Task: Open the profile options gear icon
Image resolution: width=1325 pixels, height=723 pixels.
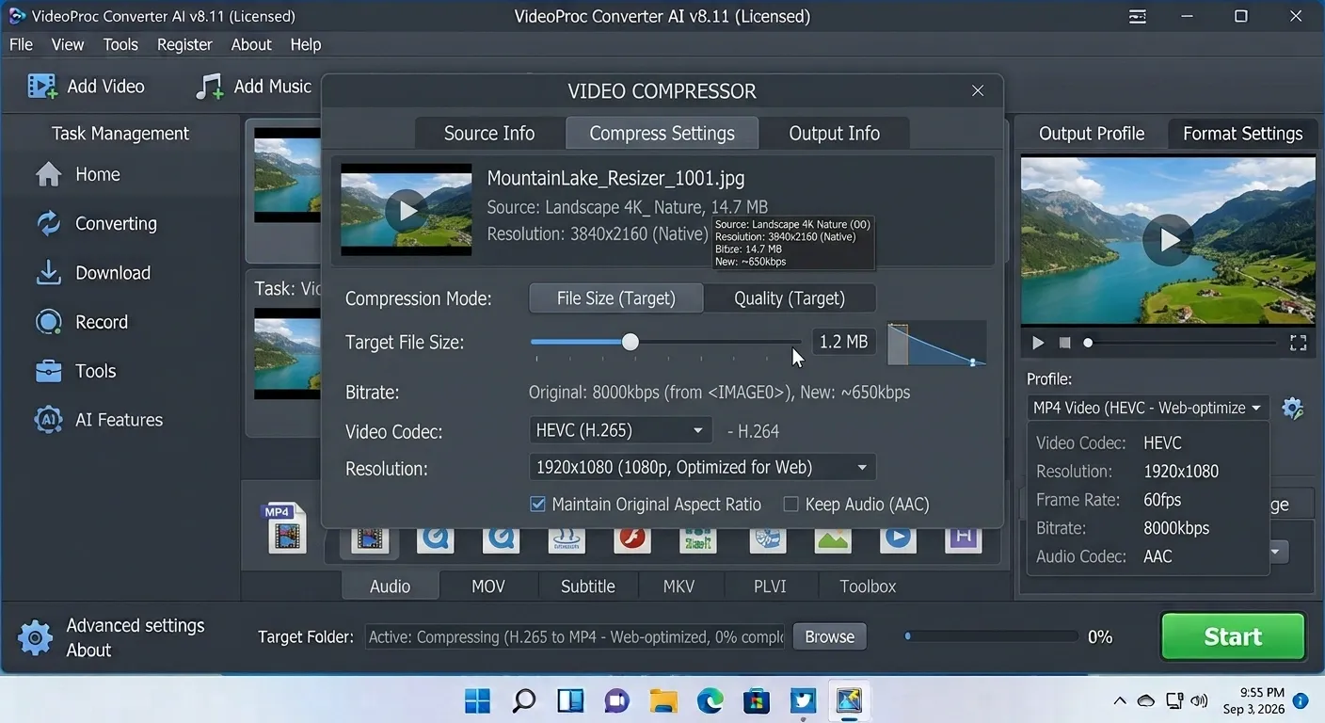Action: point(1293,409)
